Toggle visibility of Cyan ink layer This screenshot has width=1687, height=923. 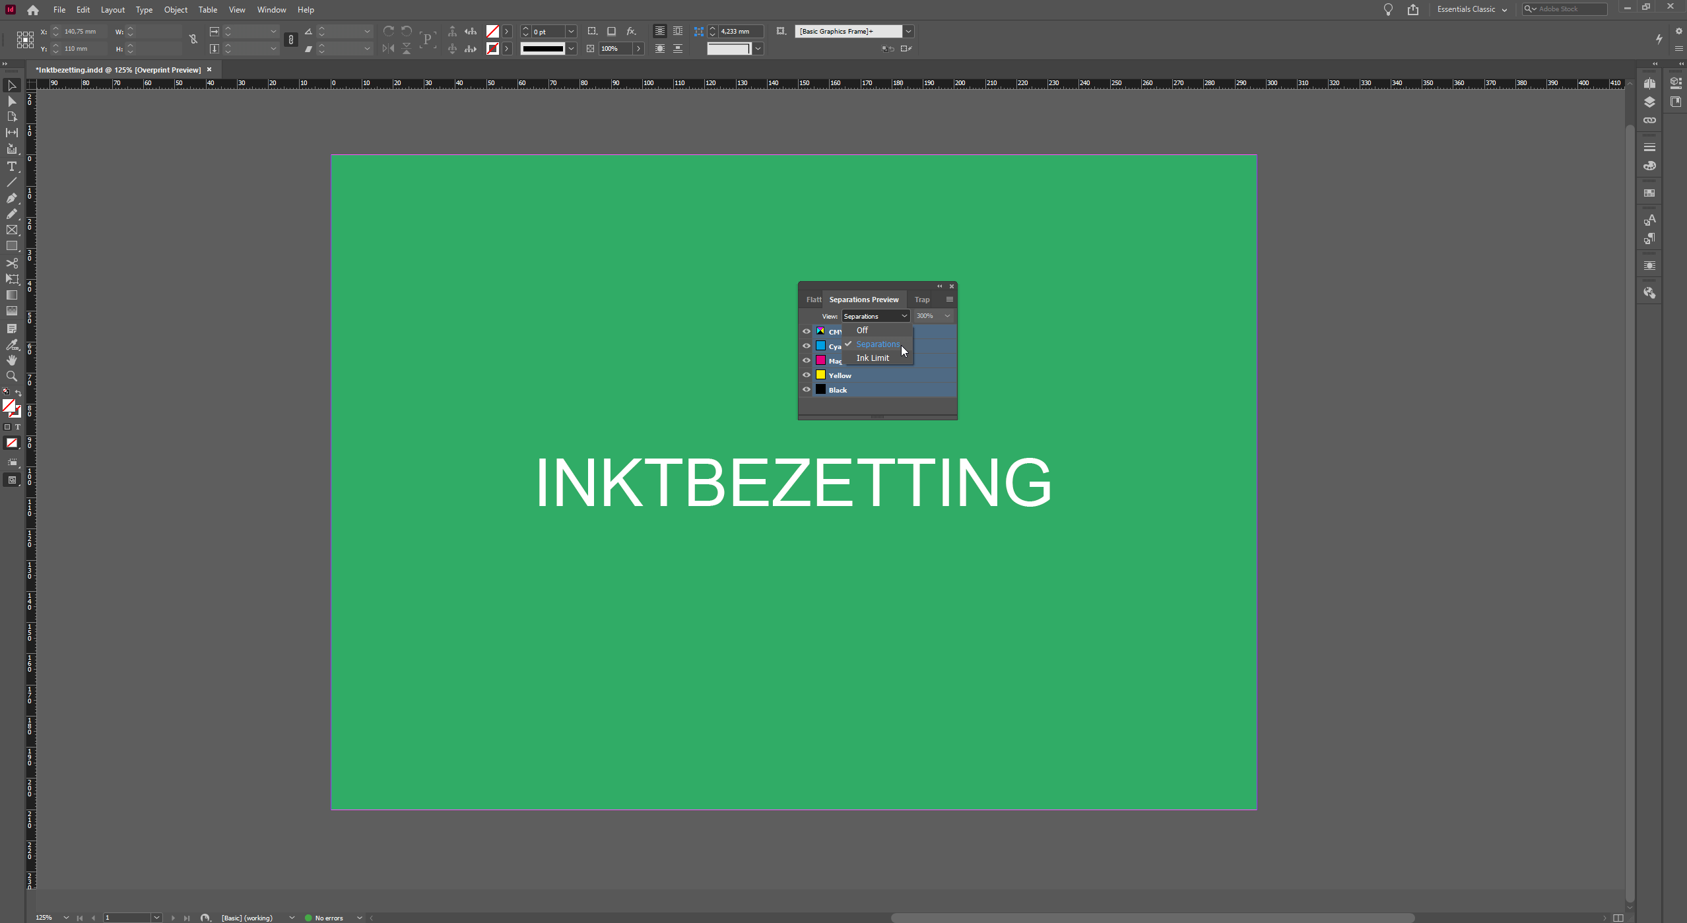pos(806,346)
